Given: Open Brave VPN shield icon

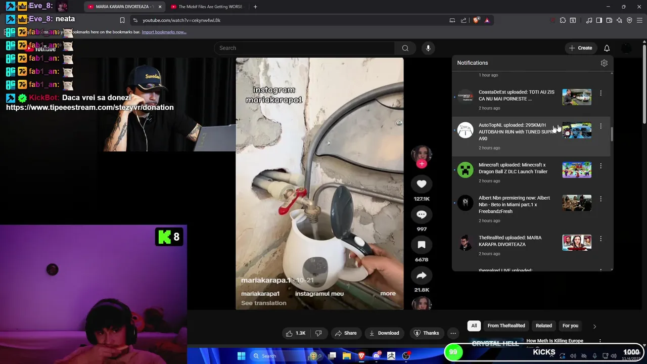Looking at the screenshot, I should pyautogui.click(x=629, y=20).
